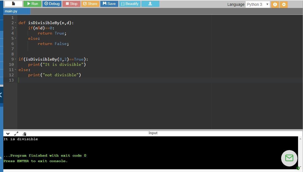
Task: Click the clear console icon
Action: tap(24, 134)
